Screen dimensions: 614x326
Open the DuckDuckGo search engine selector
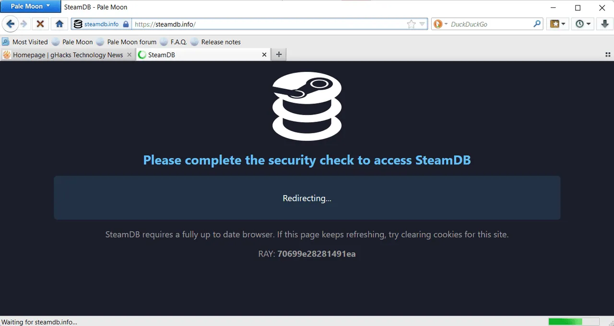[x=441, y=24]
